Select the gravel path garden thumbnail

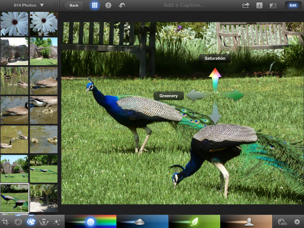tap(43, 198)
